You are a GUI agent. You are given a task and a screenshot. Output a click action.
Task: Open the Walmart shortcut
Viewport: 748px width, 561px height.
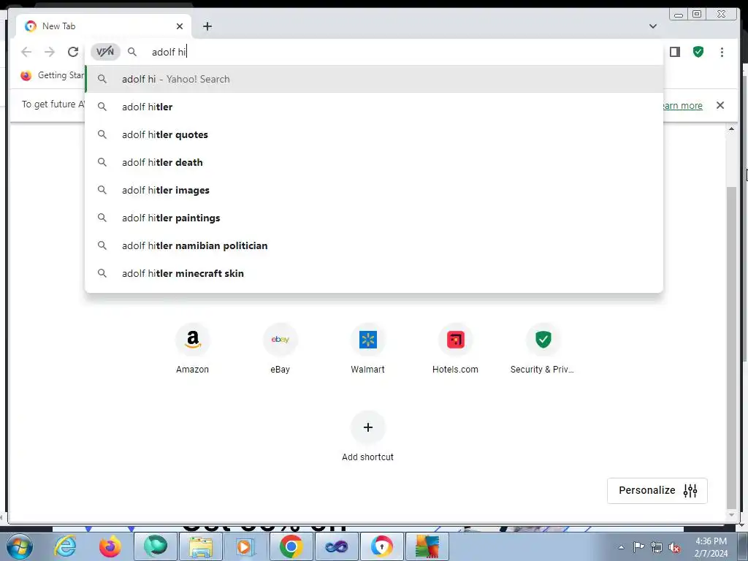[368, 348]
